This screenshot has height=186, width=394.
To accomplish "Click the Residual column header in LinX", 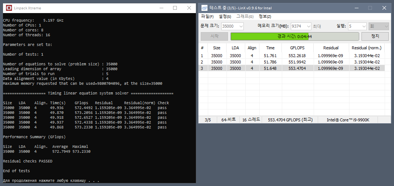I will coord(331,48).
